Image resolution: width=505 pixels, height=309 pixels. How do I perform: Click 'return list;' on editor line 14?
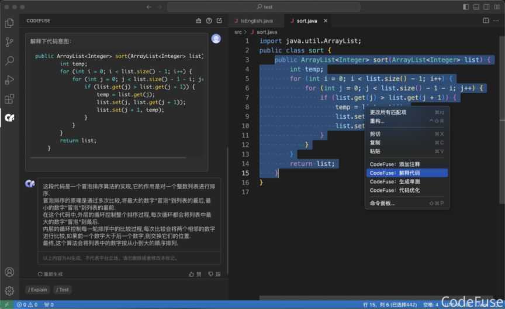[312, 163]
